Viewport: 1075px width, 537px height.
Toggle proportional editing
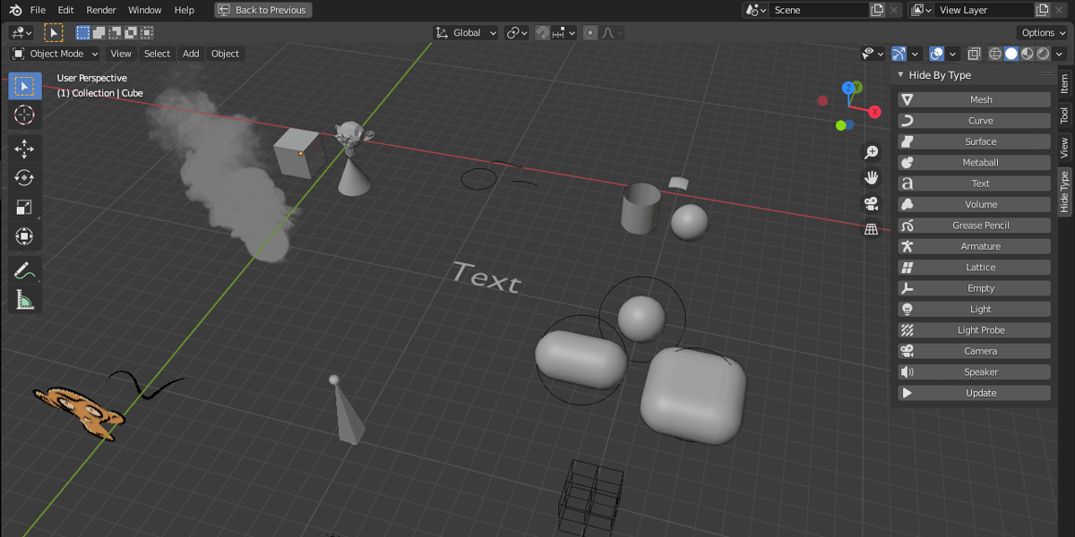pos(589,32)
